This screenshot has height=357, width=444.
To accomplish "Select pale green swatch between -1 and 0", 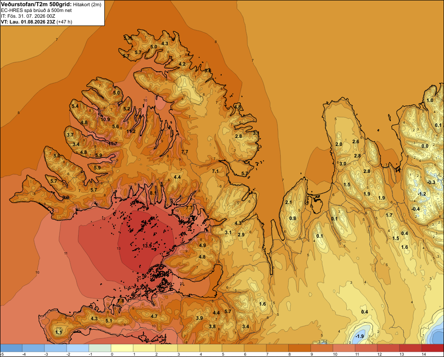I will [100, 348].
